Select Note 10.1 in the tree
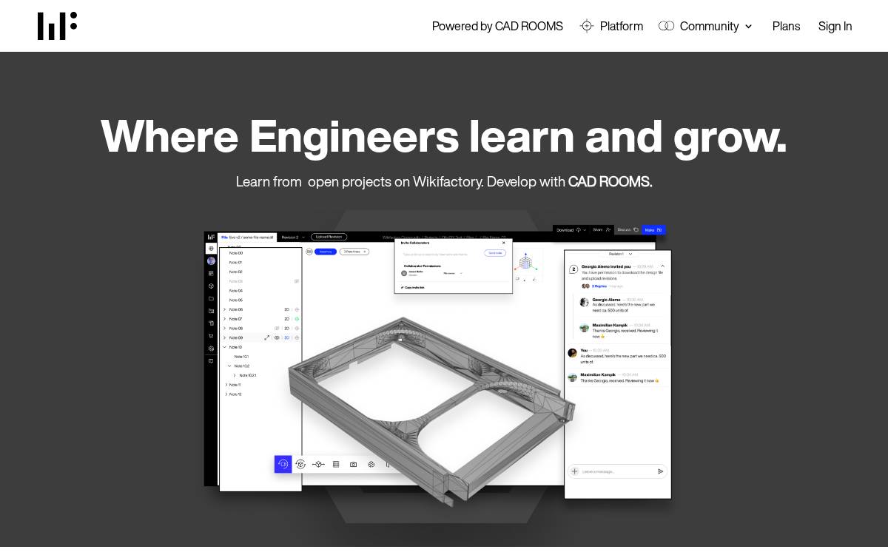 pyautogui.click(x=241, y=357)
